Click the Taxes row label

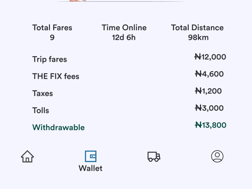click(x=43, y=93)
